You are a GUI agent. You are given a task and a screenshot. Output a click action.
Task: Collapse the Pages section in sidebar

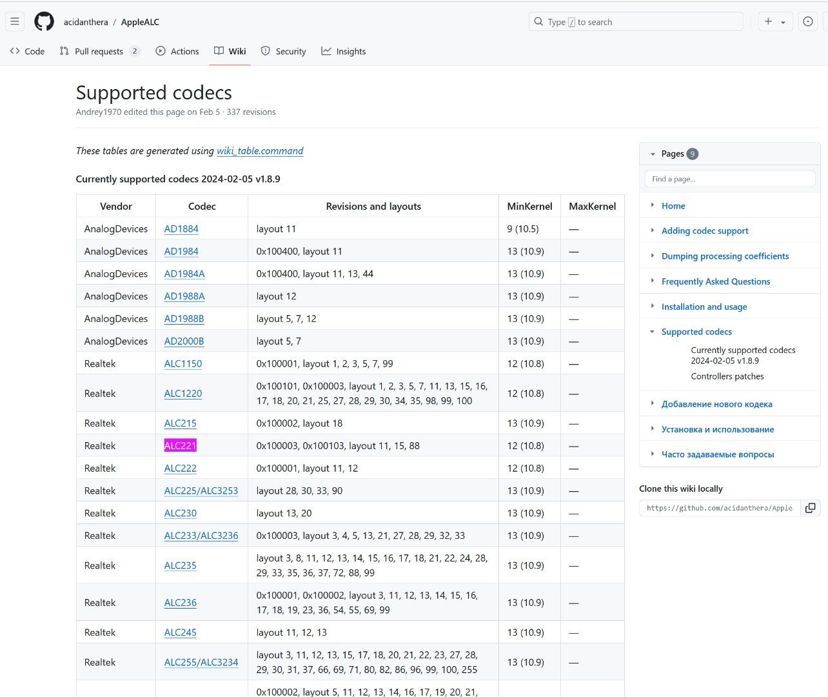pos(653,154)
